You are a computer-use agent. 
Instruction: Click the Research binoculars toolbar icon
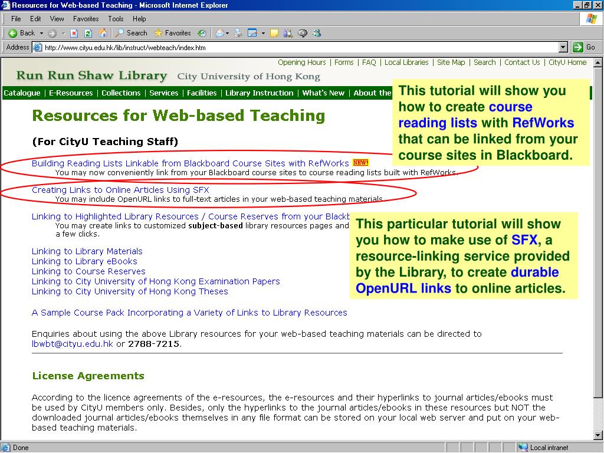tap(288, 34)
